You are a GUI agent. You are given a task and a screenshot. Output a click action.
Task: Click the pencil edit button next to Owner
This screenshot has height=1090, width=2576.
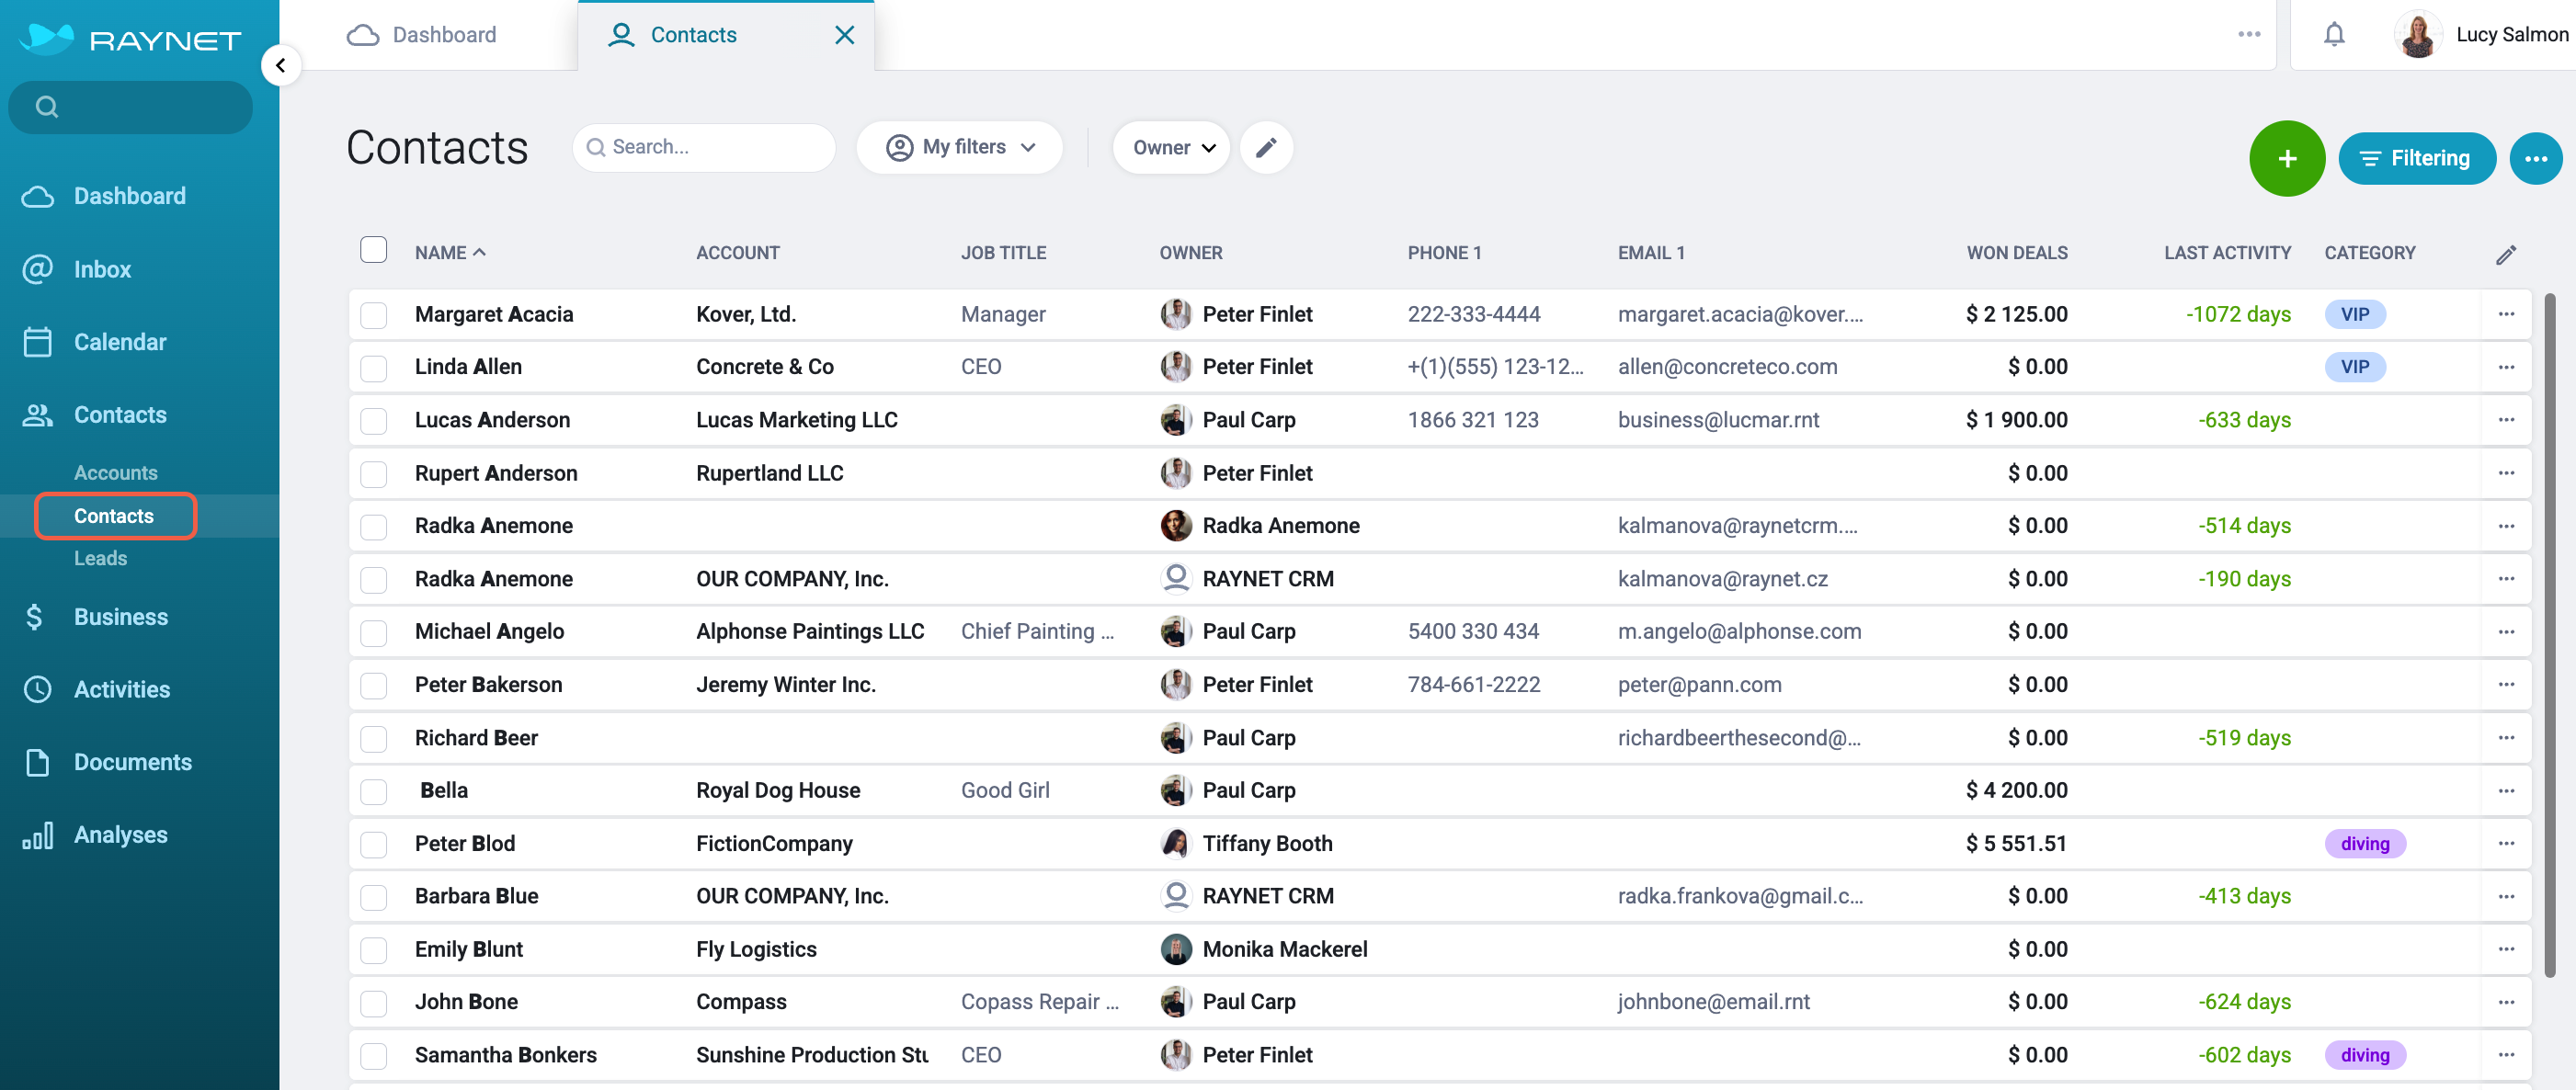pos(1266,147)
